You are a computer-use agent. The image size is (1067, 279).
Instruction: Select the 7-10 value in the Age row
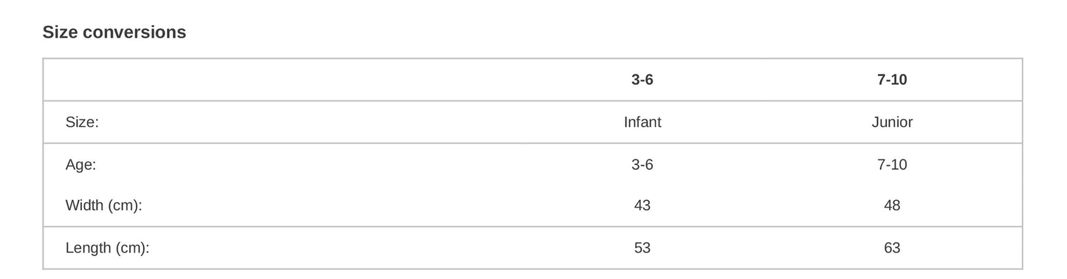click(892, 165)
